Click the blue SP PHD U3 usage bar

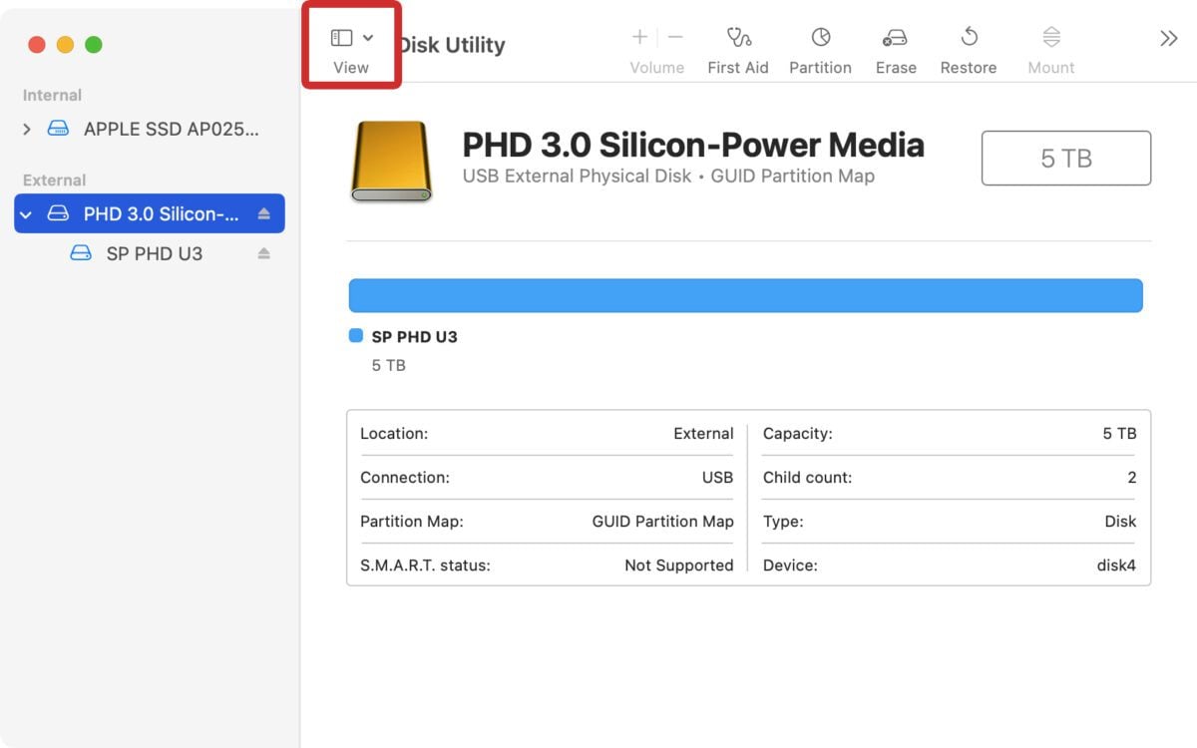tap(746, 294)
